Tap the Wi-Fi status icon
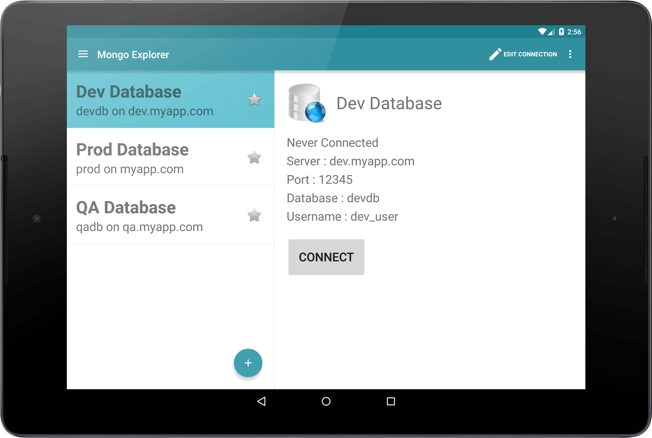 [542, 32]
